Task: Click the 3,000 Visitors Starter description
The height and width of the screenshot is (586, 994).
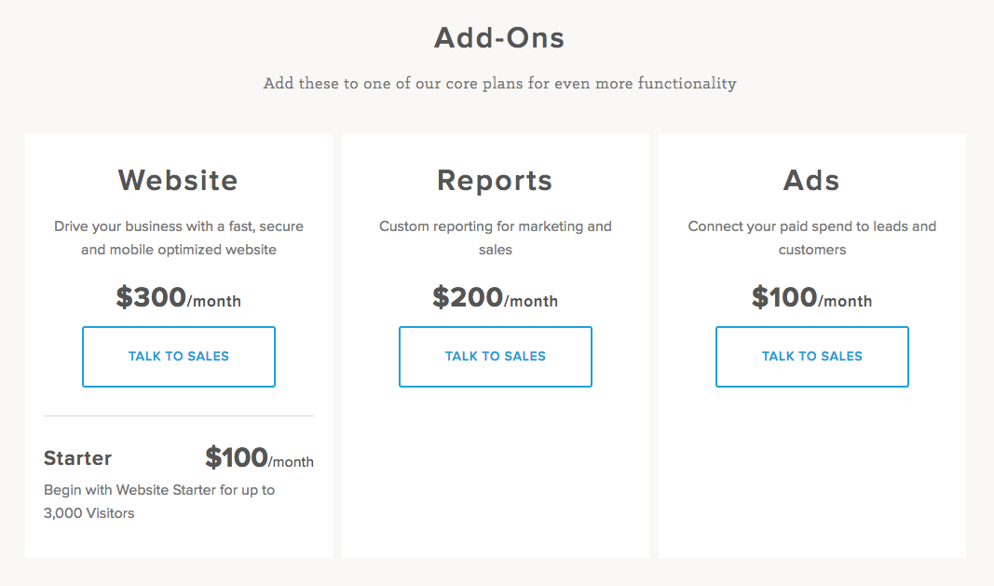Action: click(x=159, y=501)
